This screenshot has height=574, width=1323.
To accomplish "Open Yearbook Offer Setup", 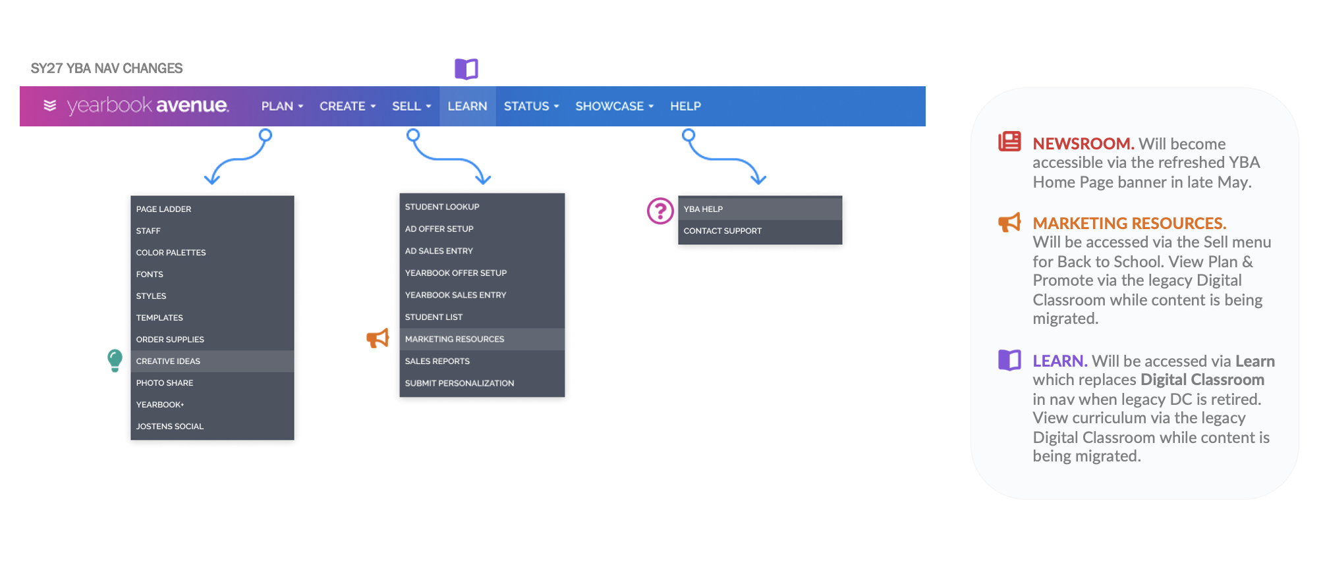I will coord(482,273).
